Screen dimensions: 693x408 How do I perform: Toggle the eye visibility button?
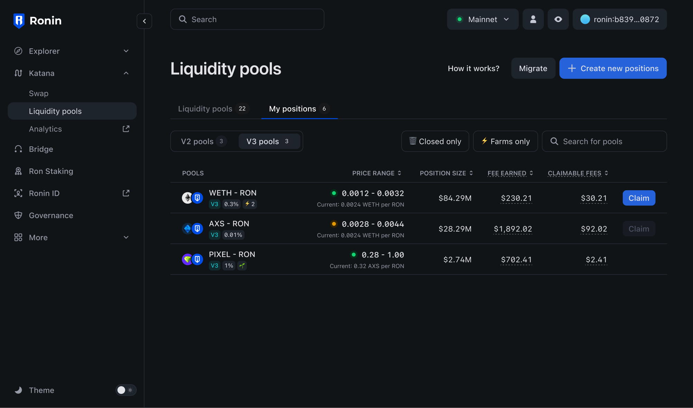[x=558, y=19]
